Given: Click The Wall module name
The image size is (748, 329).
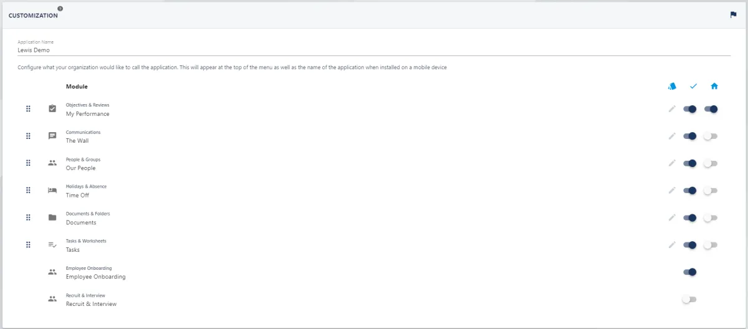Looking at the screenshot, I should (77, 141).
